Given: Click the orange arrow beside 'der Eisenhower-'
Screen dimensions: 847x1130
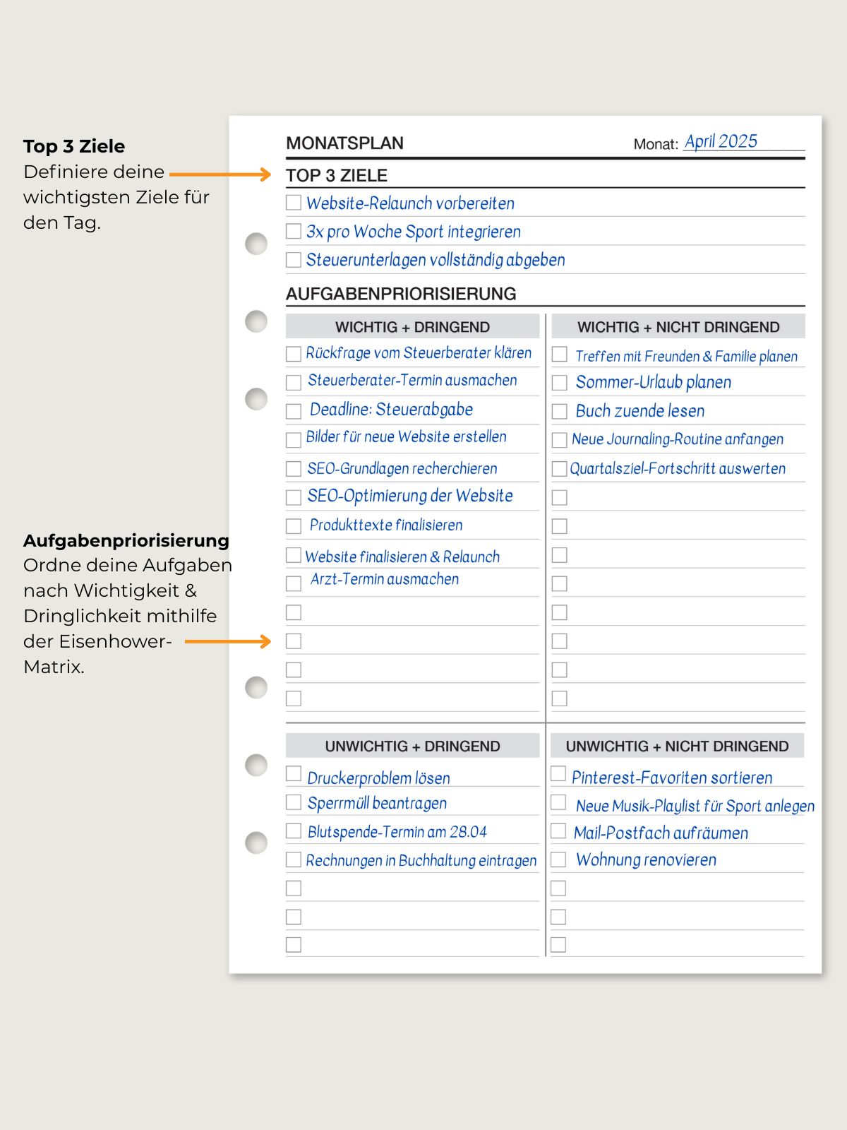Looking at the screenshot, I should (228, 641).
